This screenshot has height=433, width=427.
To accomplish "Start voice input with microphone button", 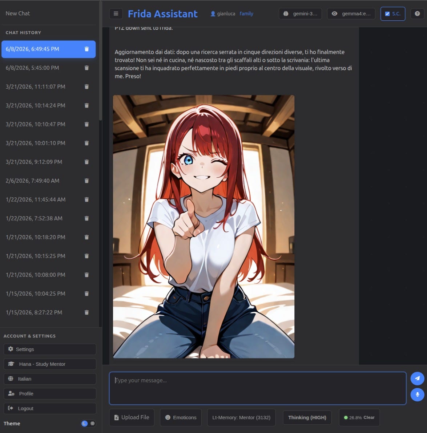I will pyautogui.click(x=417, y=394).
